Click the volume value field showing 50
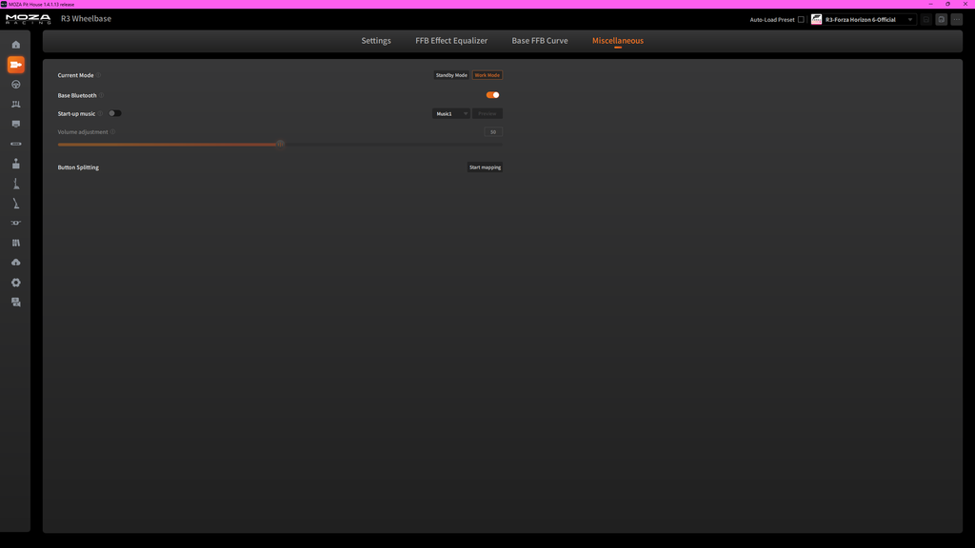 (493, 132)
